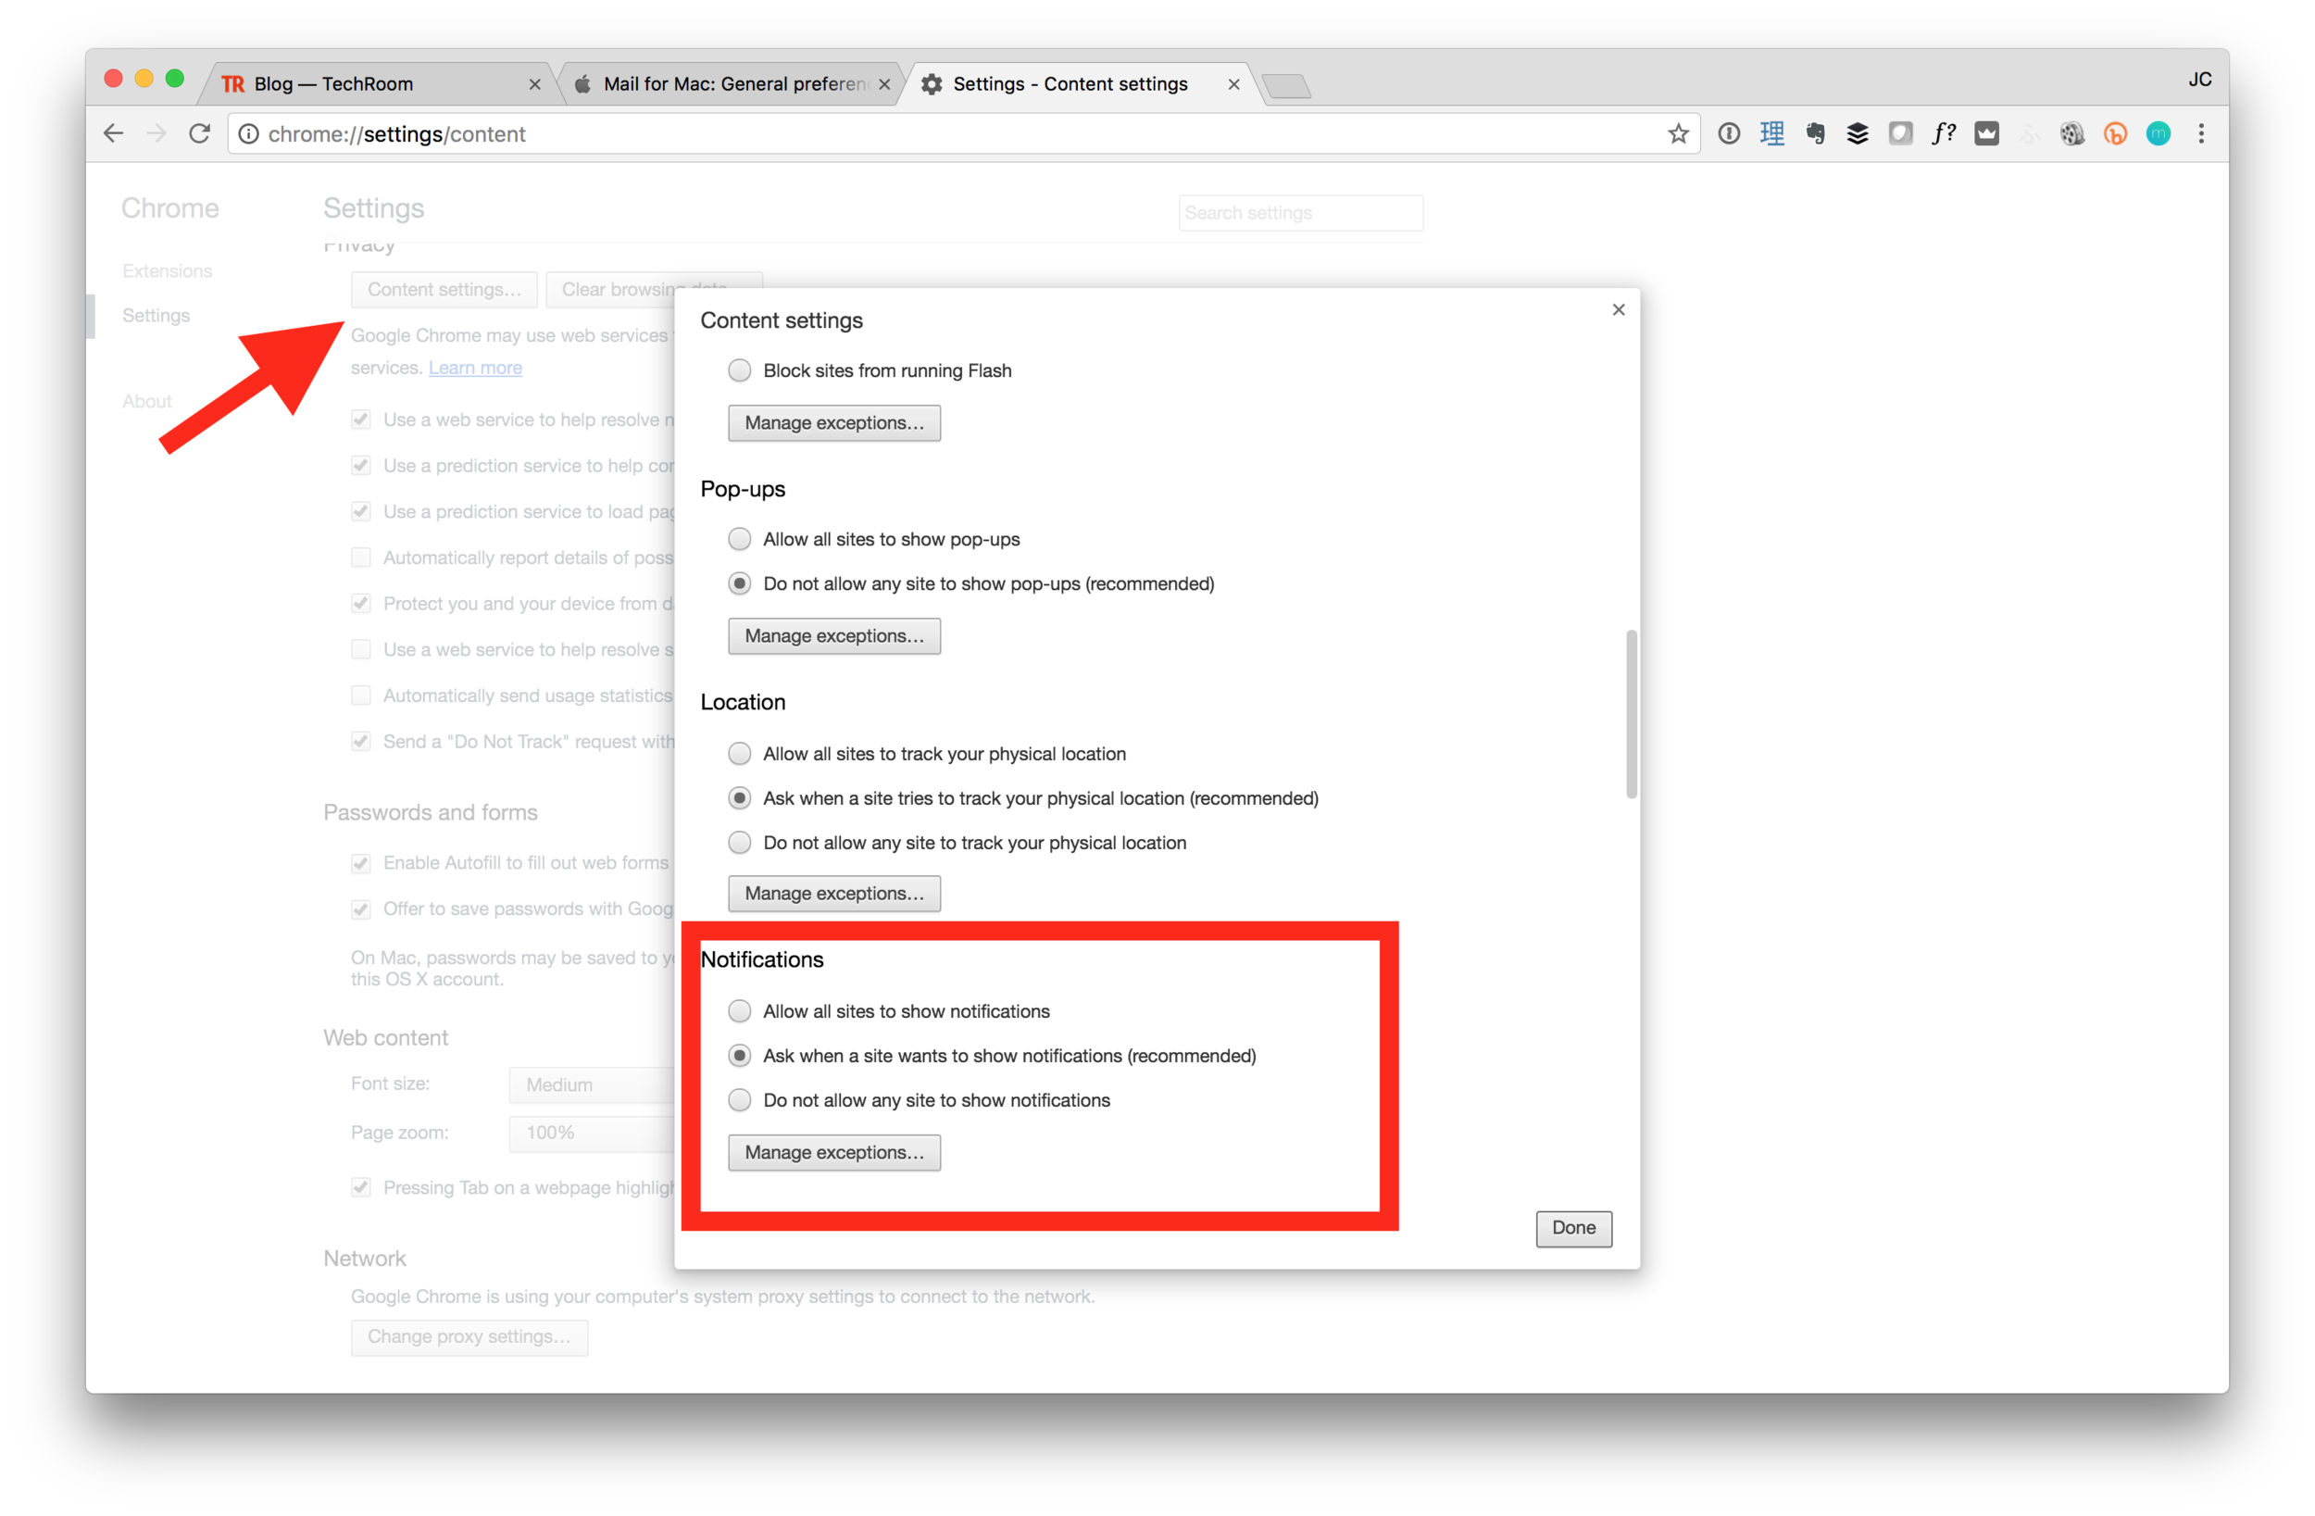Open the Evernote elephant extension
2315x1516 pixels.
1814,133
